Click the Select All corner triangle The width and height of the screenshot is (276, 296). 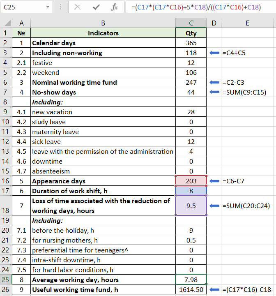point(6,23)
